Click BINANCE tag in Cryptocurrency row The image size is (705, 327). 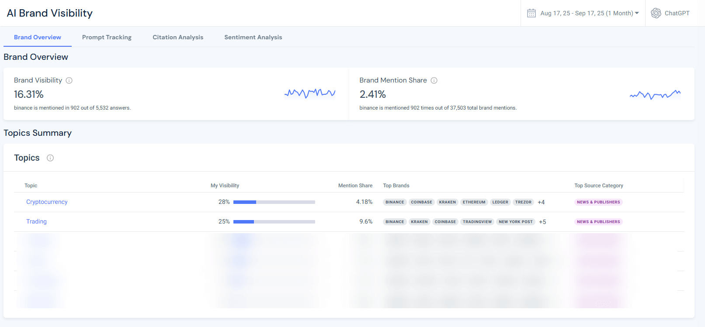395,202
